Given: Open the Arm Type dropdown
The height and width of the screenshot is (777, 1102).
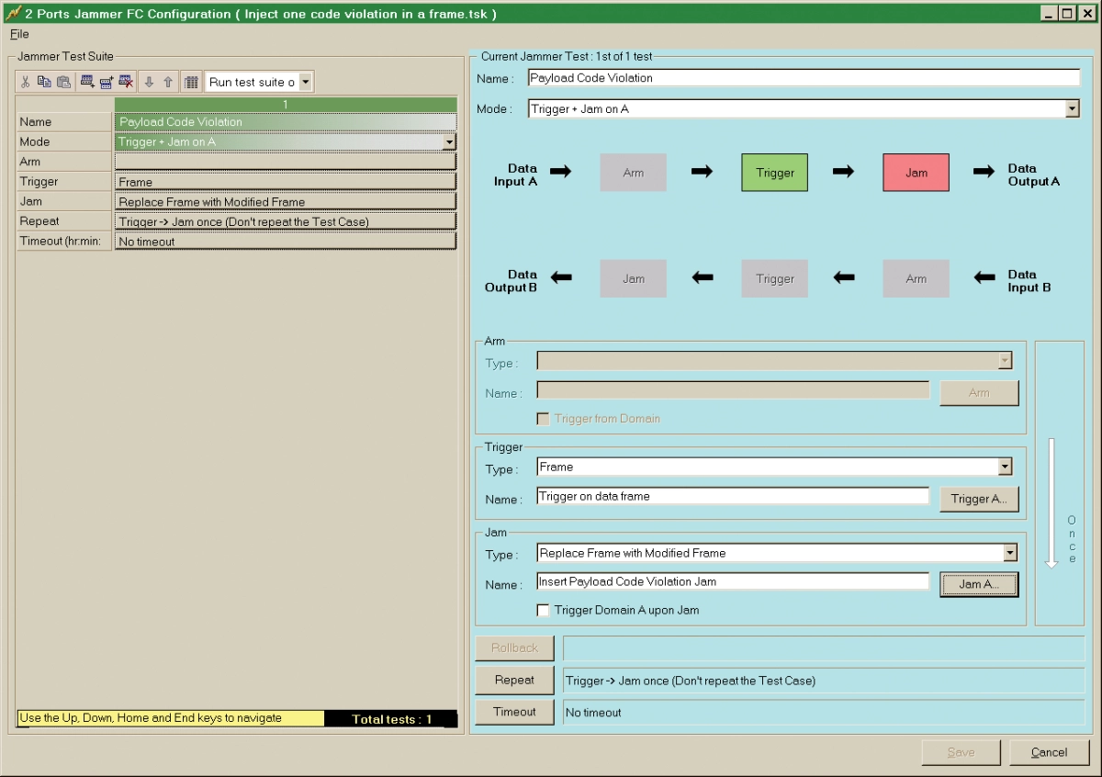Looking at the screenshot, I should point(1005,361).
